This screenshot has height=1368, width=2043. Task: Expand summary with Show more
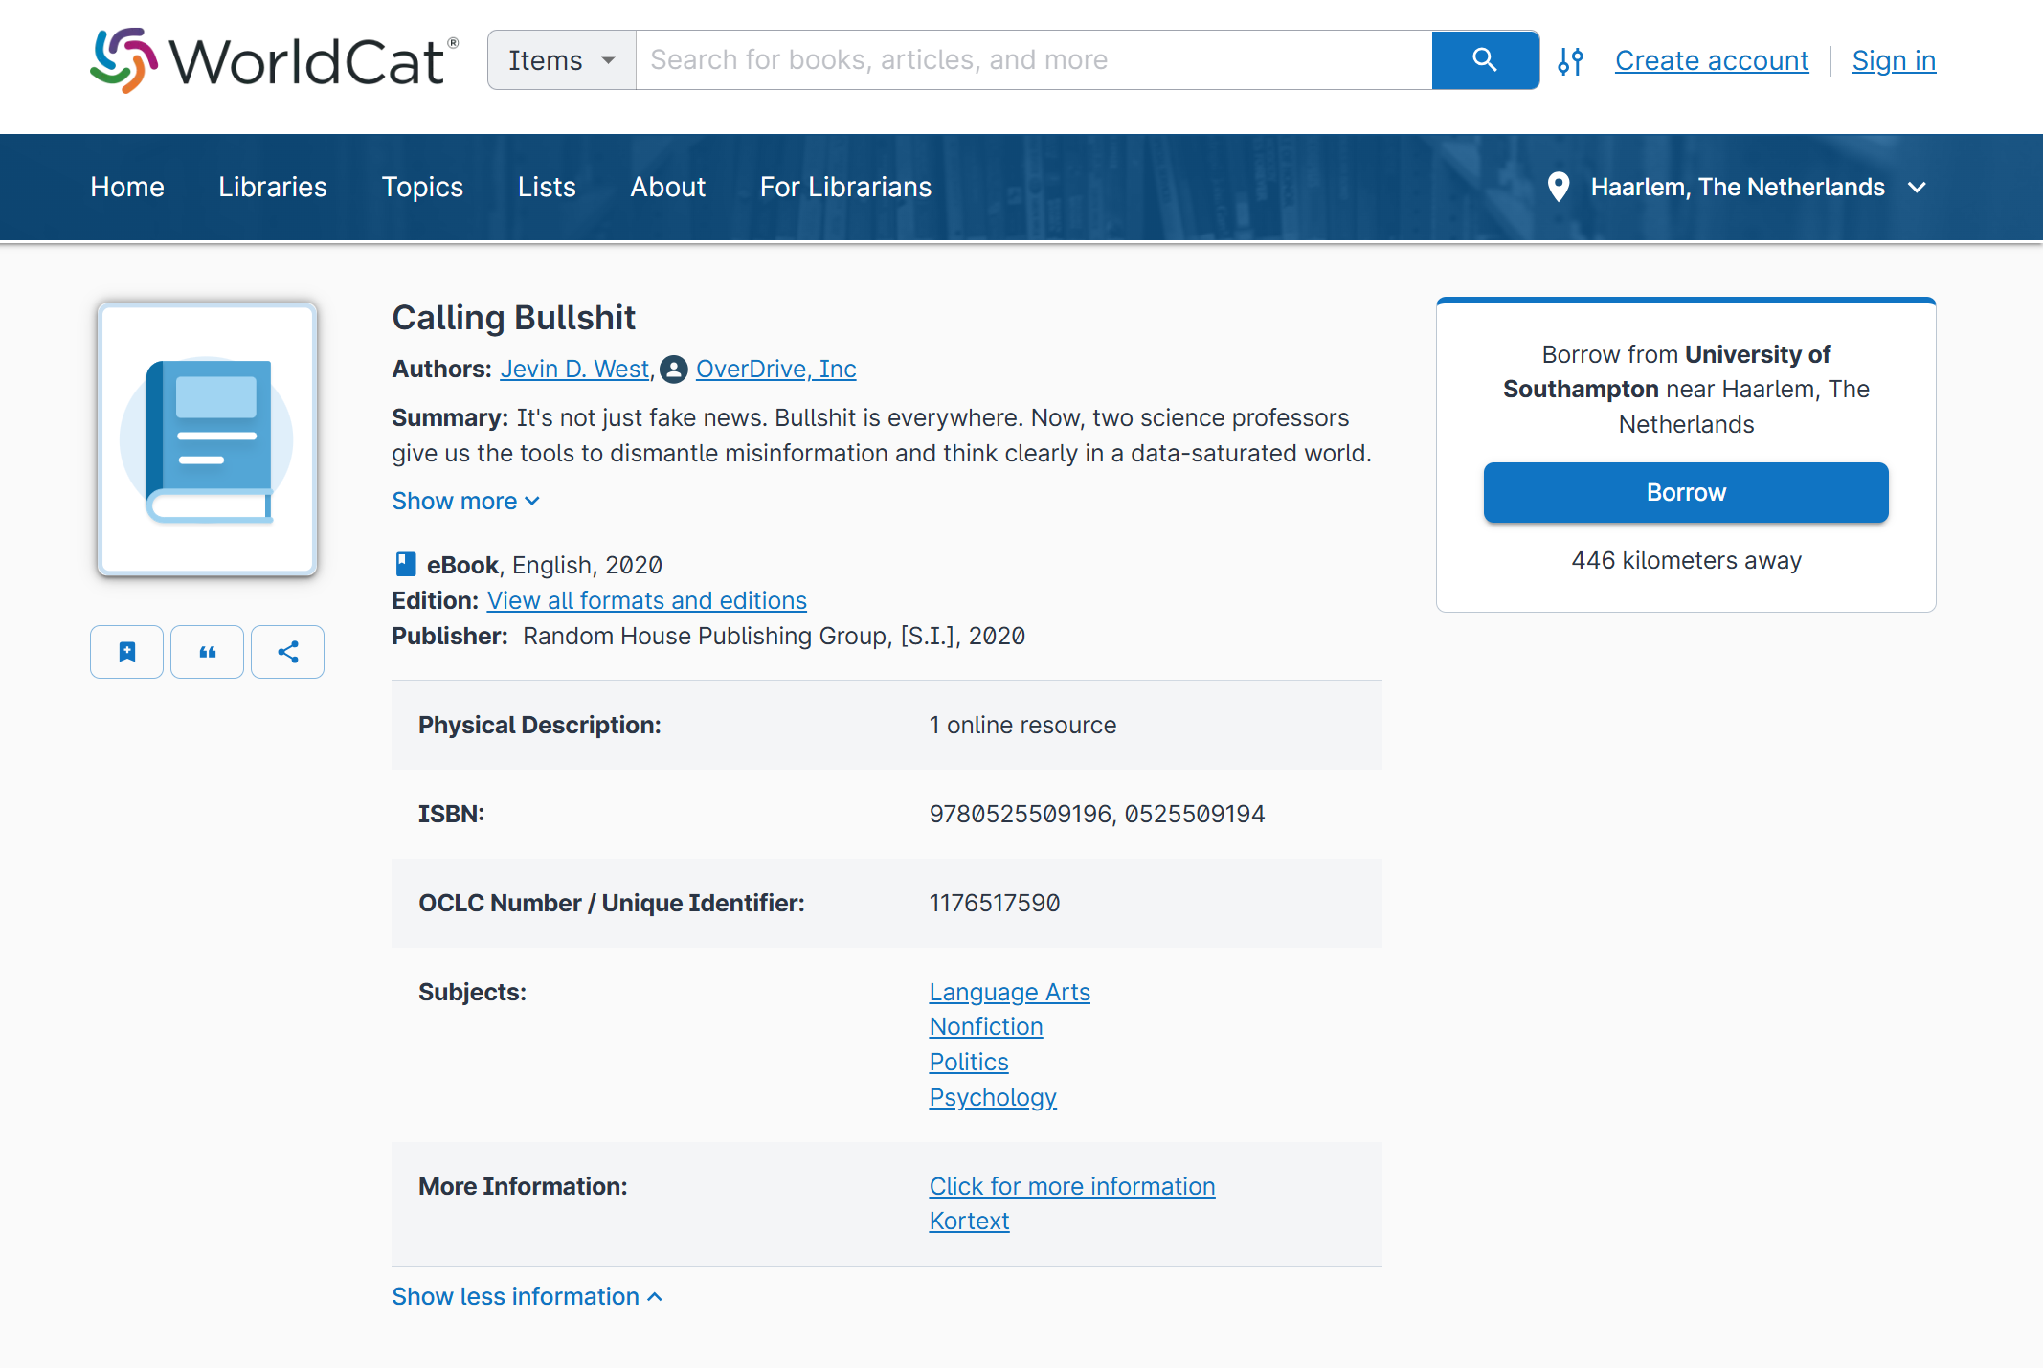pos(466,501)
